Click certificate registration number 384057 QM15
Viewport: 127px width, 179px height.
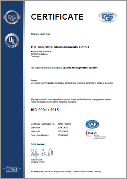click(64, 124)
